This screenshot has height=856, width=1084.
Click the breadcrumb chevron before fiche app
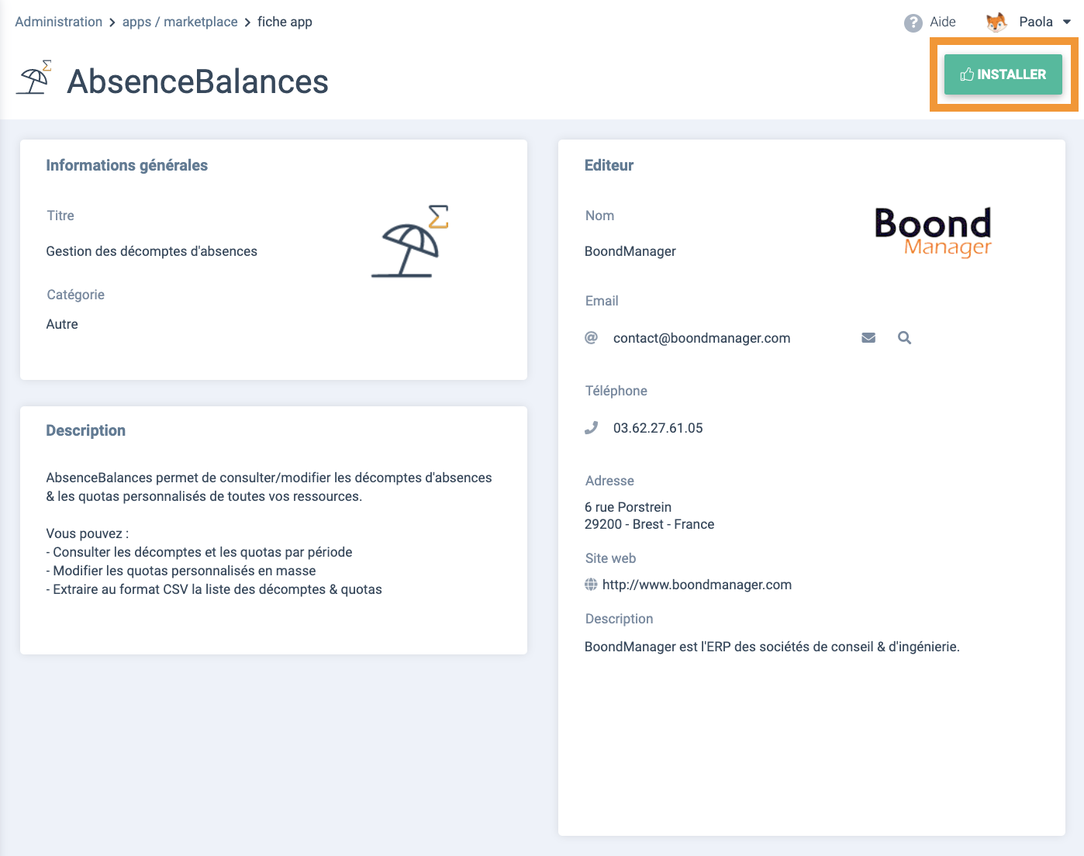[x=247, y=22]
